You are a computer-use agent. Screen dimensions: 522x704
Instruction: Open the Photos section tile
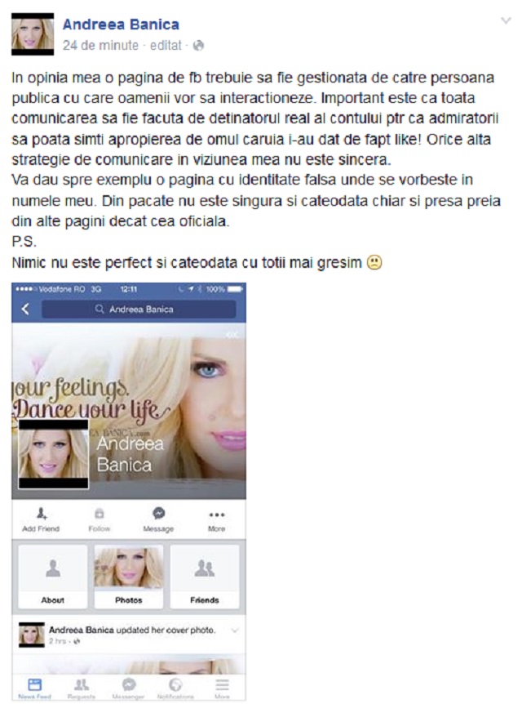pyautogui.click(x=129, y=577)
